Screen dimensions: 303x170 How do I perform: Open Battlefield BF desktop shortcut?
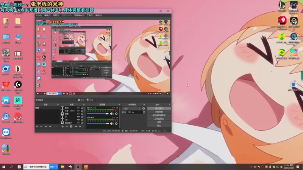(x=18, y=103)
